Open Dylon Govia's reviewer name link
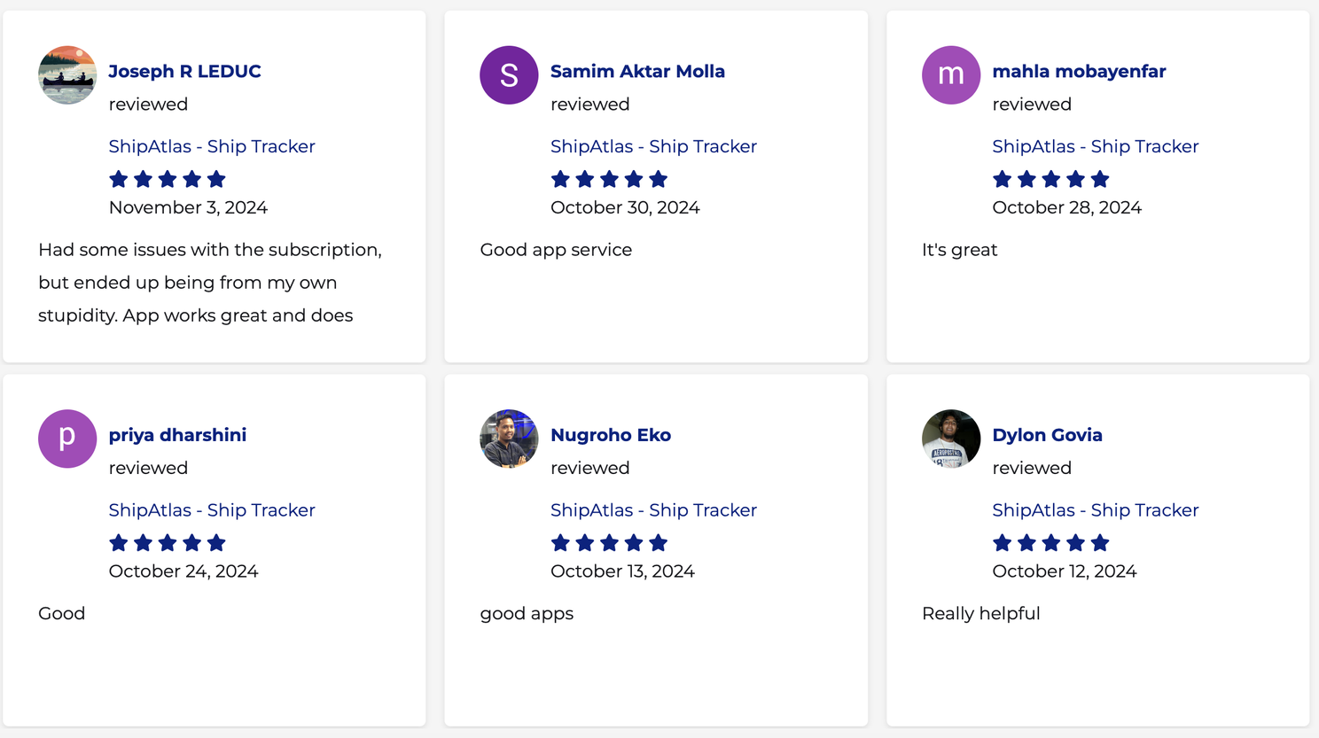This screenshot has width=1319, height=738. click(1047, 435)
